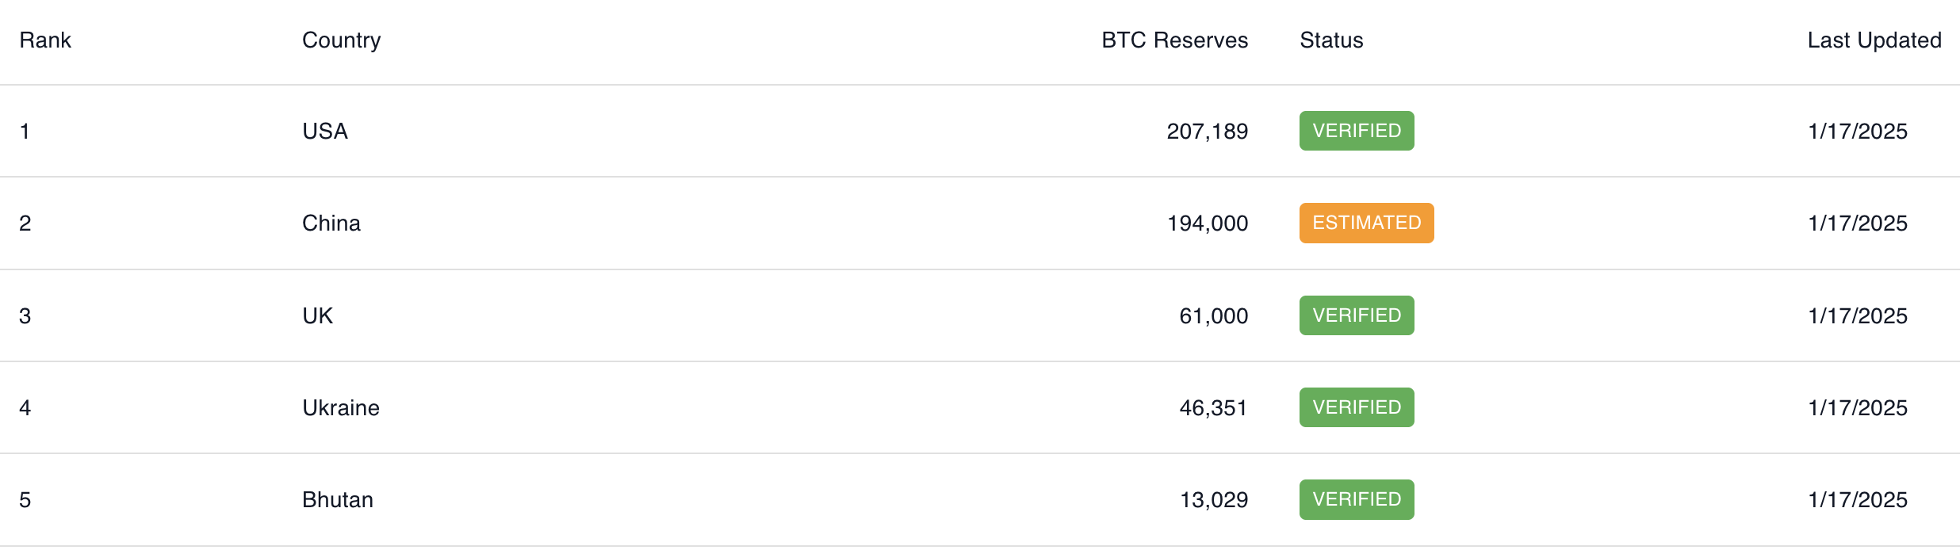Click the 207,189 reserves value

[x=1208, y=132]
